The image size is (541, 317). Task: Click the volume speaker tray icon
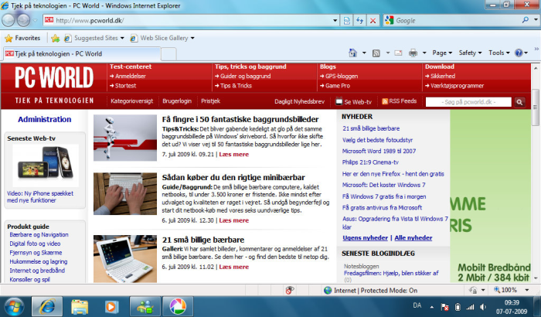[x=483, y=307]
